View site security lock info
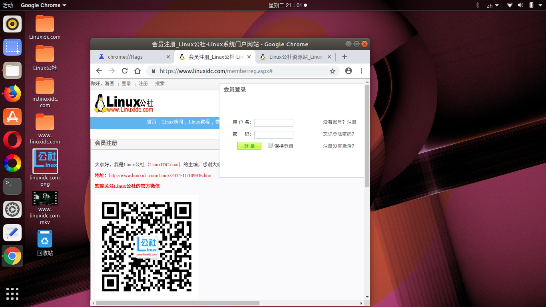546x307 pixels. tap(153, 71)
